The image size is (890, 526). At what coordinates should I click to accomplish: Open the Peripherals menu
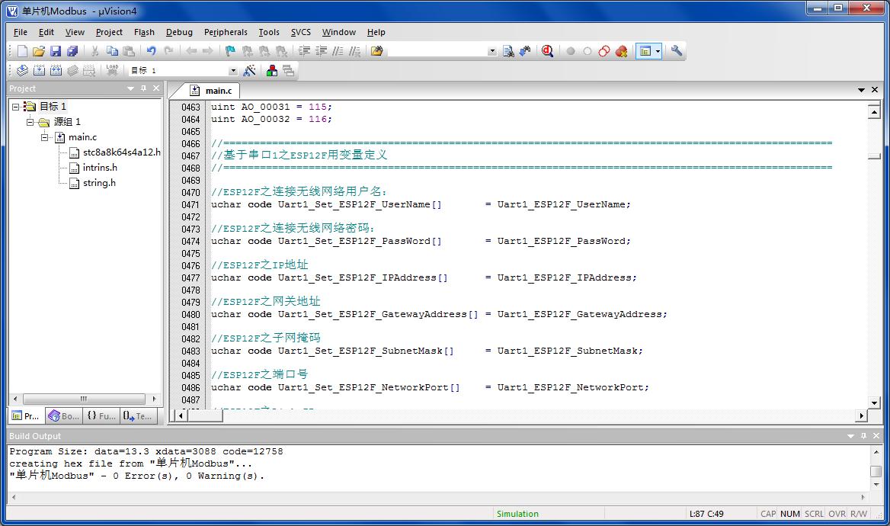pos(226,32)
